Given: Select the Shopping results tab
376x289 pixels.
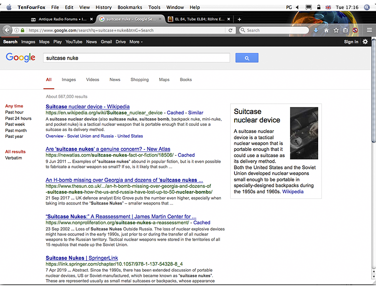Looking at the screenshot, I should click(x=140, y=79).
